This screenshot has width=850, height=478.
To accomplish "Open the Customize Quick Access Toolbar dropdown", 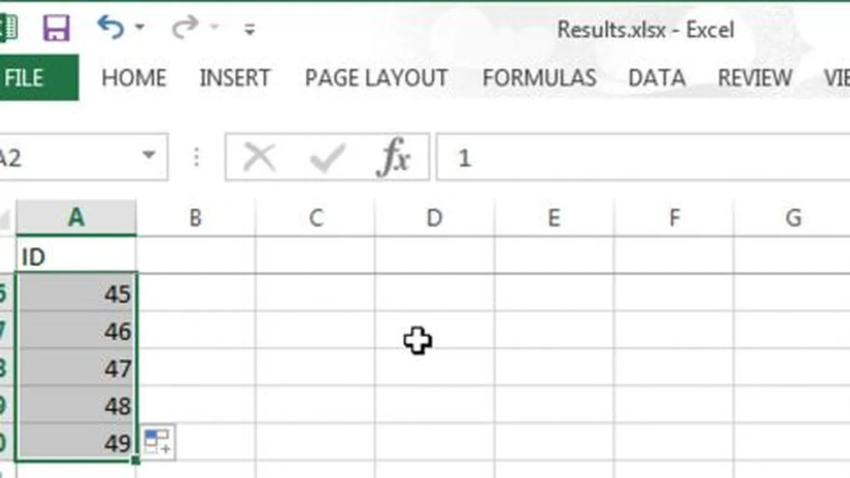I will pos(249,29).
